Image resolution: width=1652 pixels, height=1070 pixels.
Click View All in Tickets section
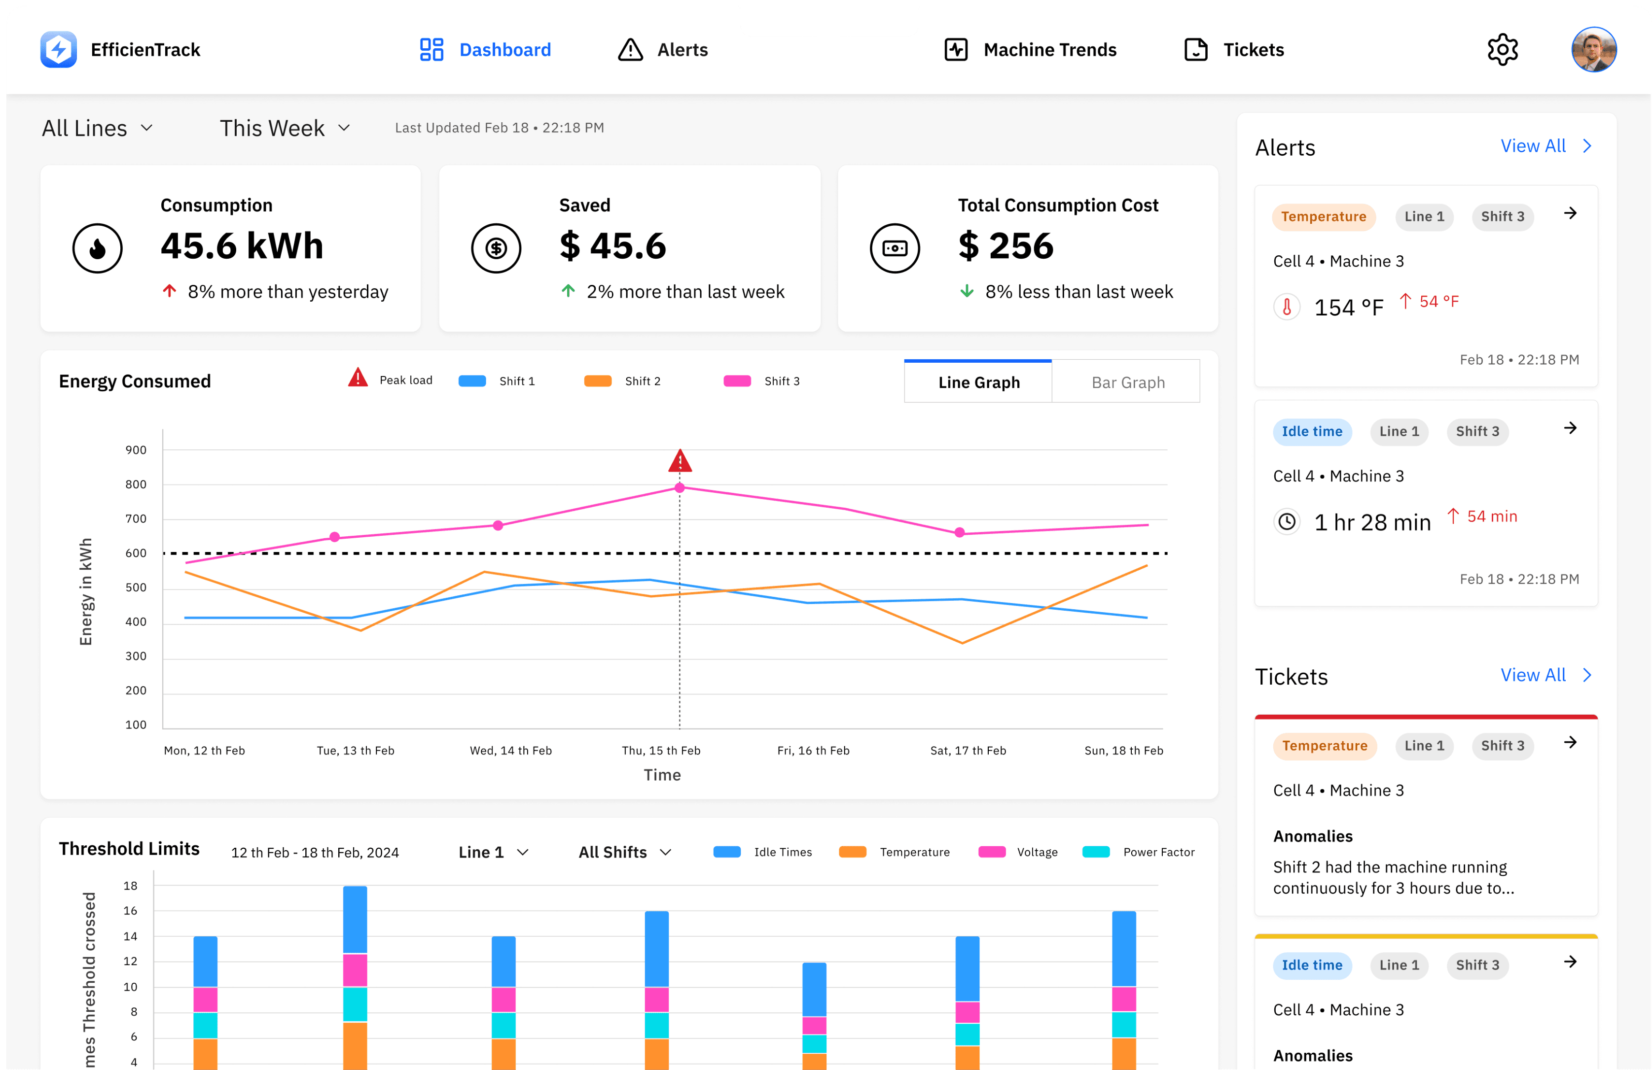pyautogui.click(x=1546, y=675)
